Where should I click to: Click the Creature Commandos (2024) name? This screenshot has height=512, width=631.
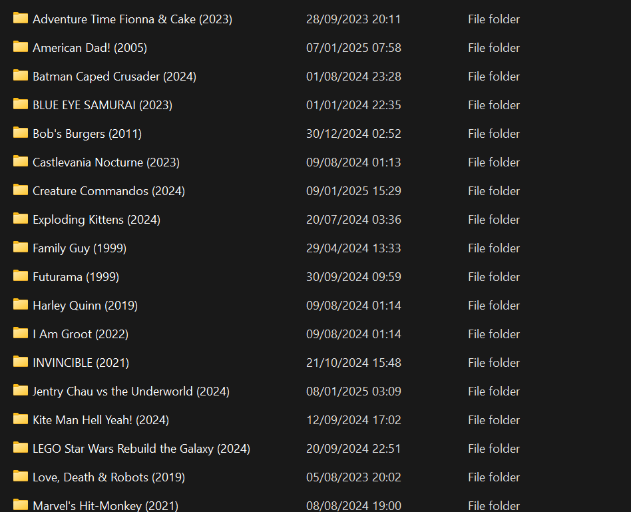coord(108,191)
